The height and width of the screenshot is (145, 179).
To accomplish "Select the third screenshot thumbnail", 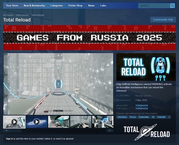I will click(59, 122).
